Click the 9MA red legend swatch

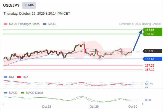(19, 77)
